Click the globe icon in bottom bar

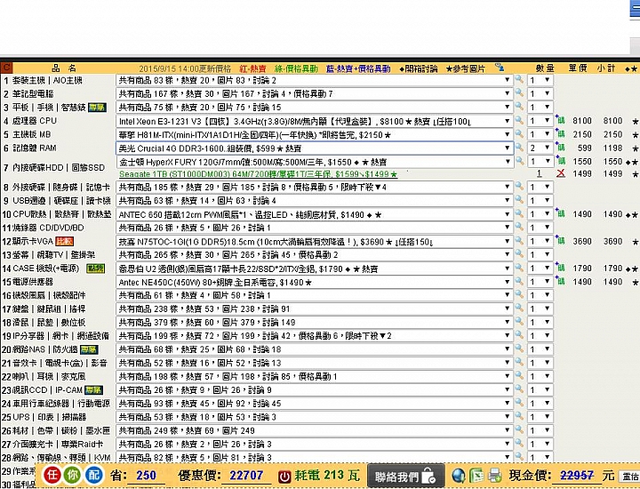[x=459, y=475]
